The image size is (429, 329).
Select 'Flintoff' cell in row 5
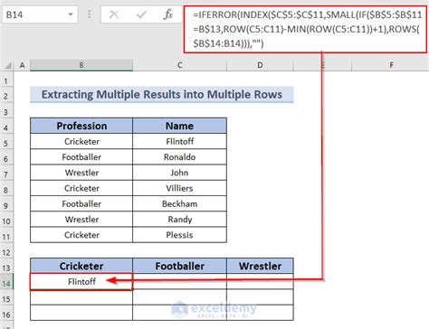180,141
